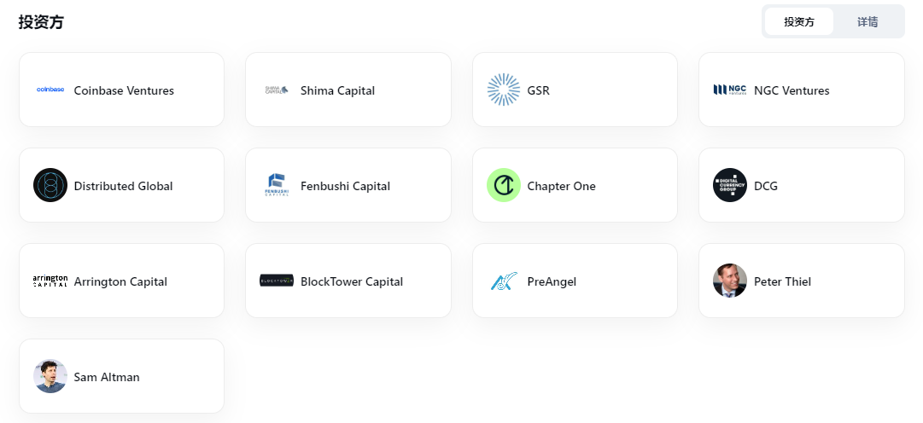This screenshot has width=923, height=423.
Task: Click the BlockTower Capital logo
Action: click(277, 281)
